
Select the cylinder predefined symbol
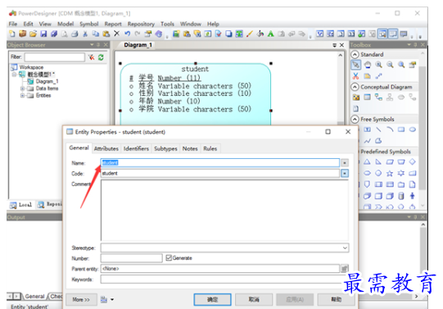click(401, 196)
